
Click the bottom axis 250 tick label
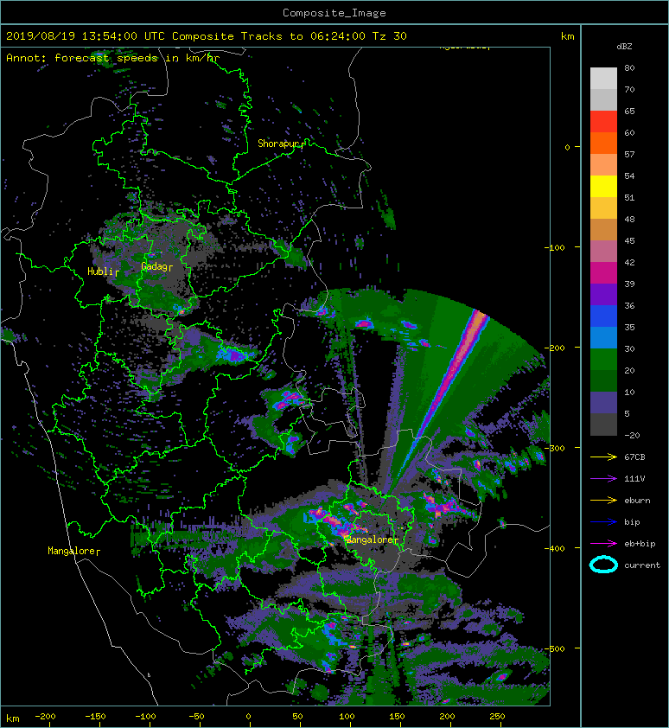click(x=497, y=717)
